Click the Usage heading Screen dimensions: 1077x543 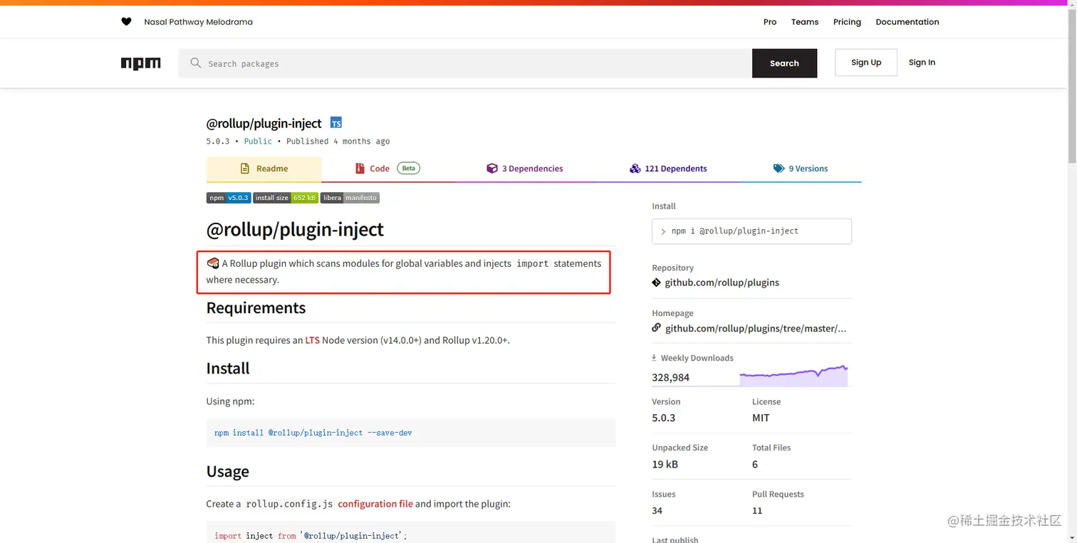pyautogui.click(x=227, y=472)
